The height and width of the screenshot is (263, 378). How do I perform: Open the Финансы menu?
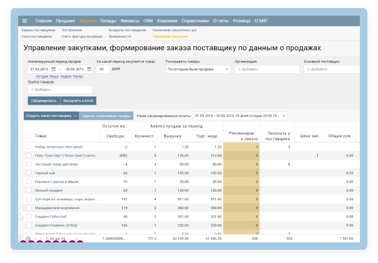pos(130,21)
